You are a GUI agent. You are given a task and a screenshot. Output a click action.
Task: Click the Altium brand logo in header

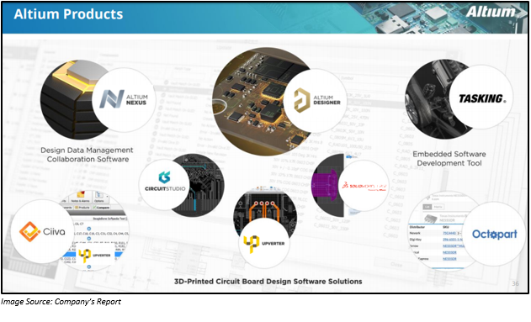pos(490,12)
